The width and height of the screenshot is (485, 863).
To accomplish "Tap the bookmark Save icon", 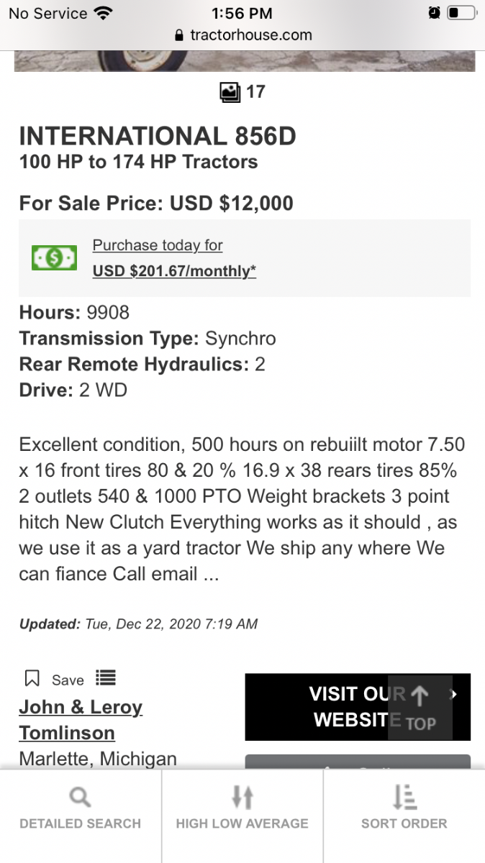I will pyautogui.click(x=32, y=679).
